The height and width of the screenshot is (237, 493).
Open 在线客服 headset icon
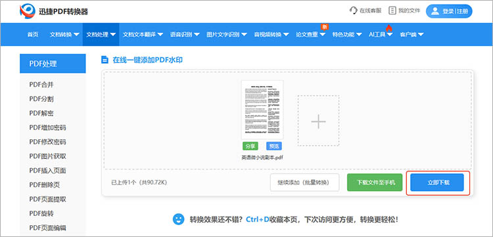pyautogui.click(x=354, y=11)
